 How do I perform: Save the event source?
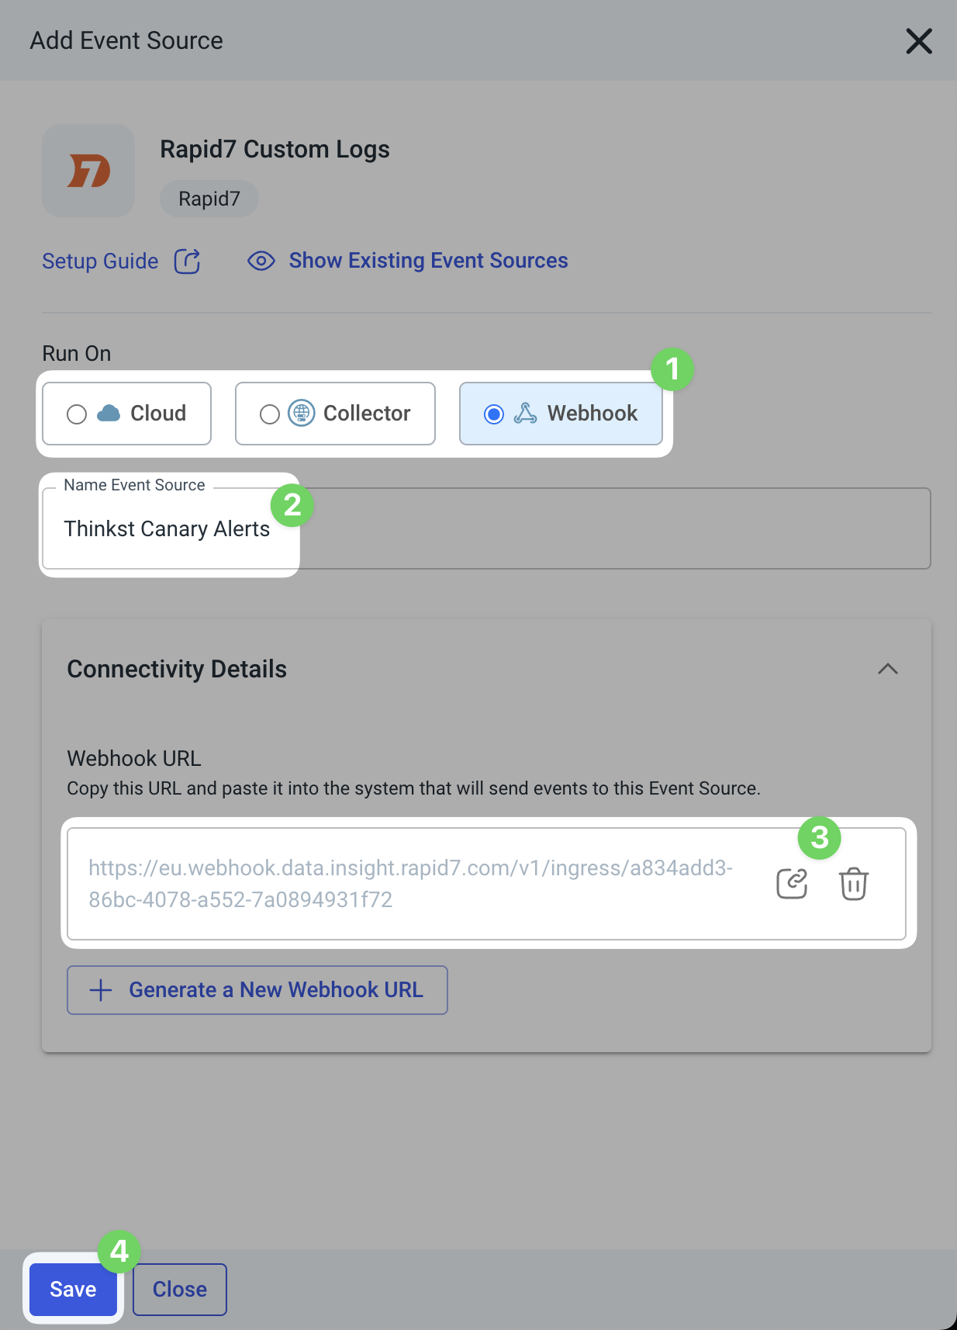tap(73, 1289)
